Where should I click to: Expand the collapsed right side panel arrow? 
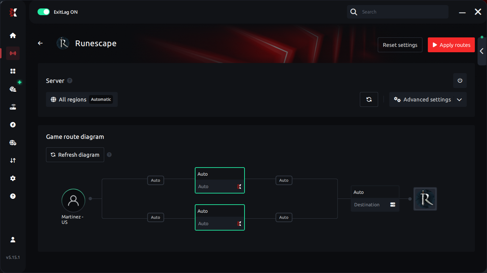(x=482, y=51)
